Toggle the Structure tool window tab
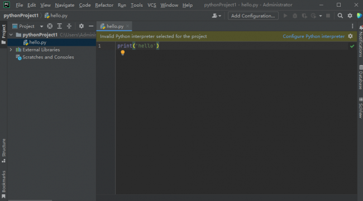Viewport: 363px width, 201px height. point(3,151)
